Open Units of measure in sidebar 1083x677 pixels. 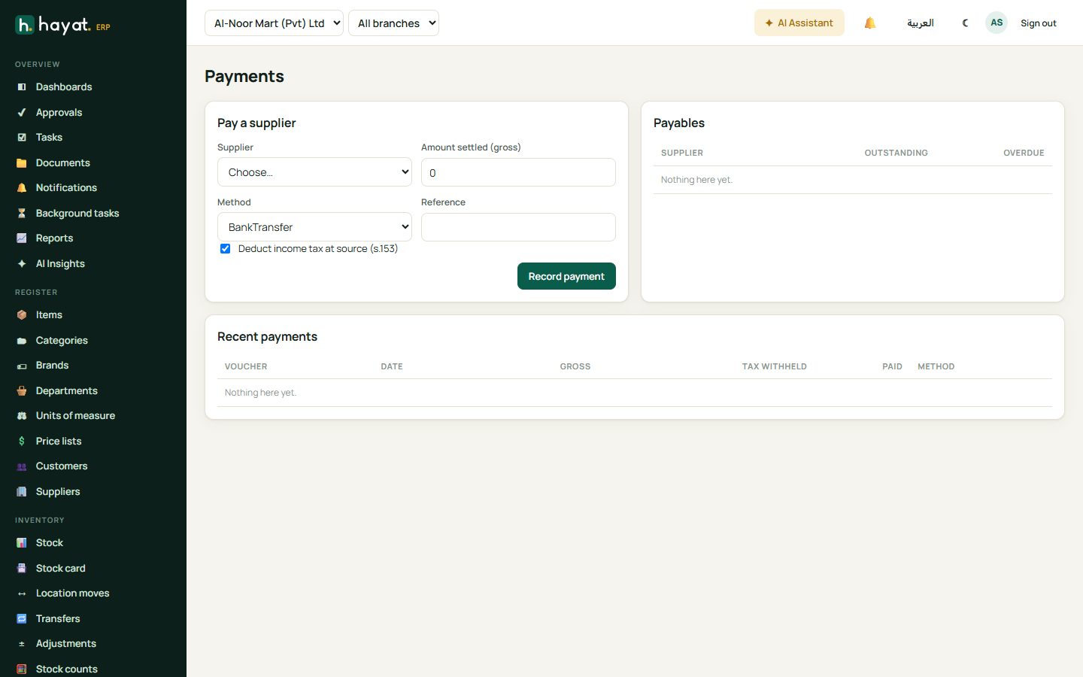[75, 416]
